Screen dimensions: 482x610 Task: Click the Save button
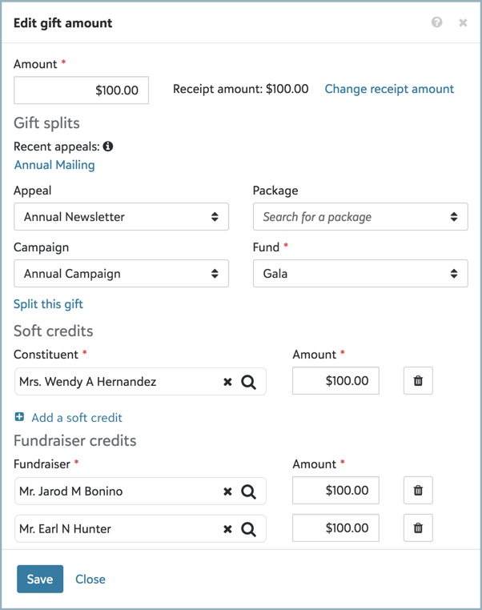pyautogui.click(x=40, y=579)
